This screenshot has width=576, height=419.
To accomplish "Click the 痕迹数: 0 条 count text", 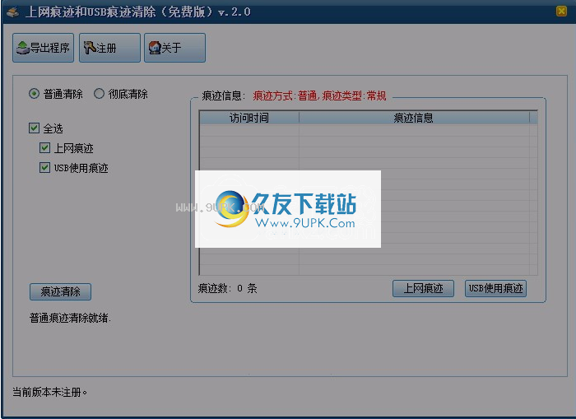I will [227, 288].
